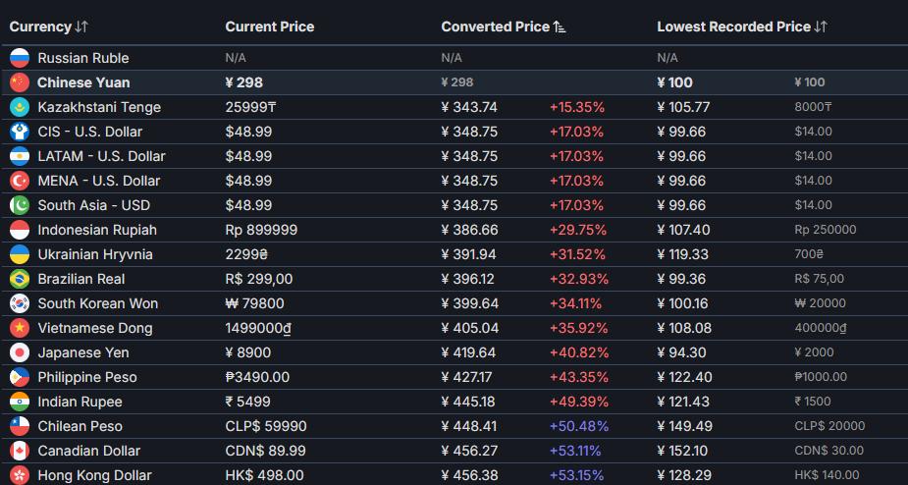Click the Hong Kong Dollar currency name
Image resolution: width=908 pixels, height=485 pixels.
(95, 475)
